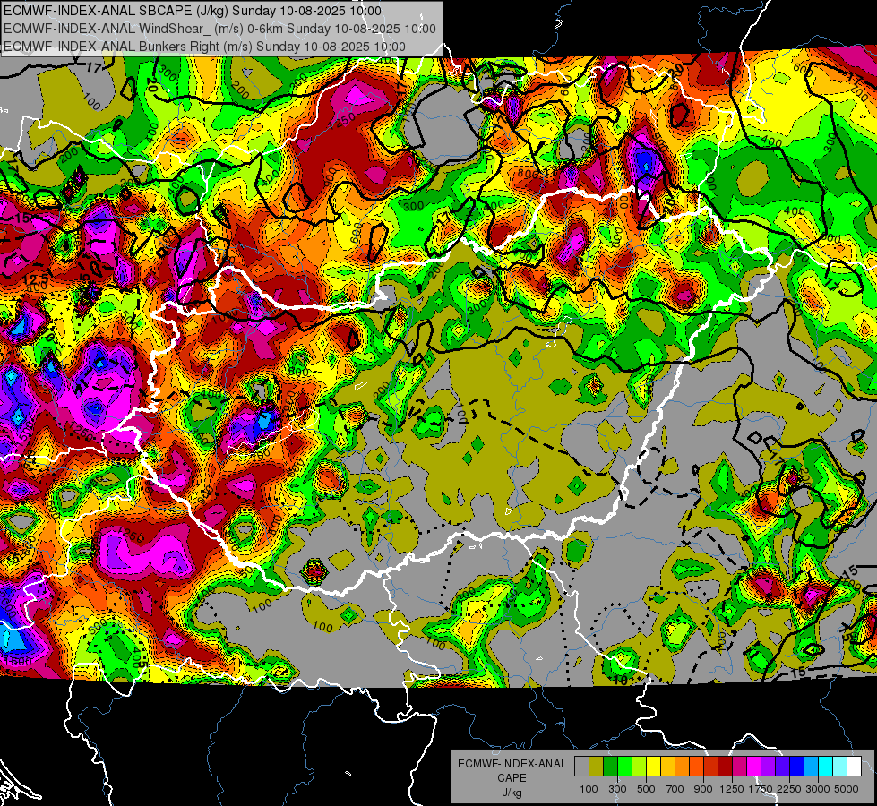This screenshot has height=806, width=877.
Task: Select the dark green legend swatch
Action: click(x=610, y=767)
